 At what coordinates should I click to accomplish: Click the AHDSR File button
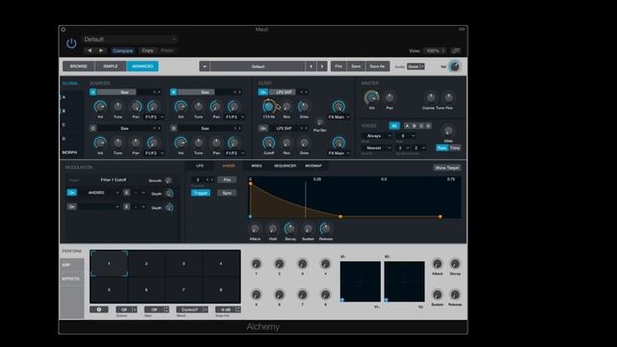tap(228, 180)
